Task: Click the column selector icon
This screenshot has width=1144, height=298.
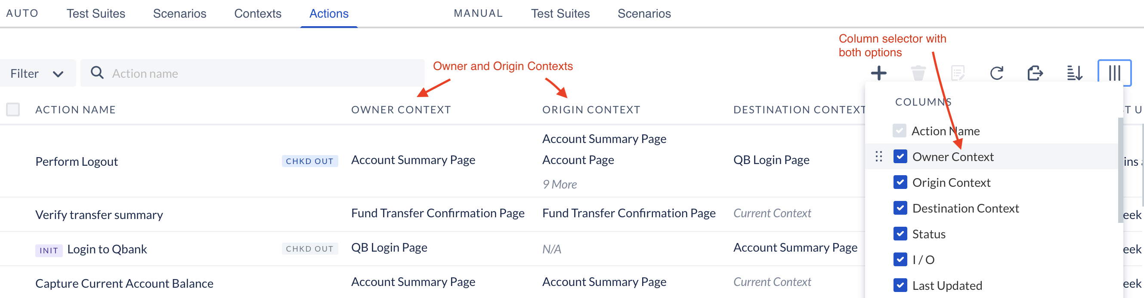Action: (x=1114, y=72)
